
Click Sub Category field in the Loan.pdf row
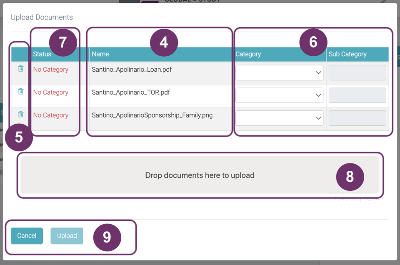[357, 72]
